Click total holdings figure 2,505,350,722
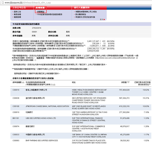Image resolution: width=152 pixels, height=144 pixels. (93, 49)
